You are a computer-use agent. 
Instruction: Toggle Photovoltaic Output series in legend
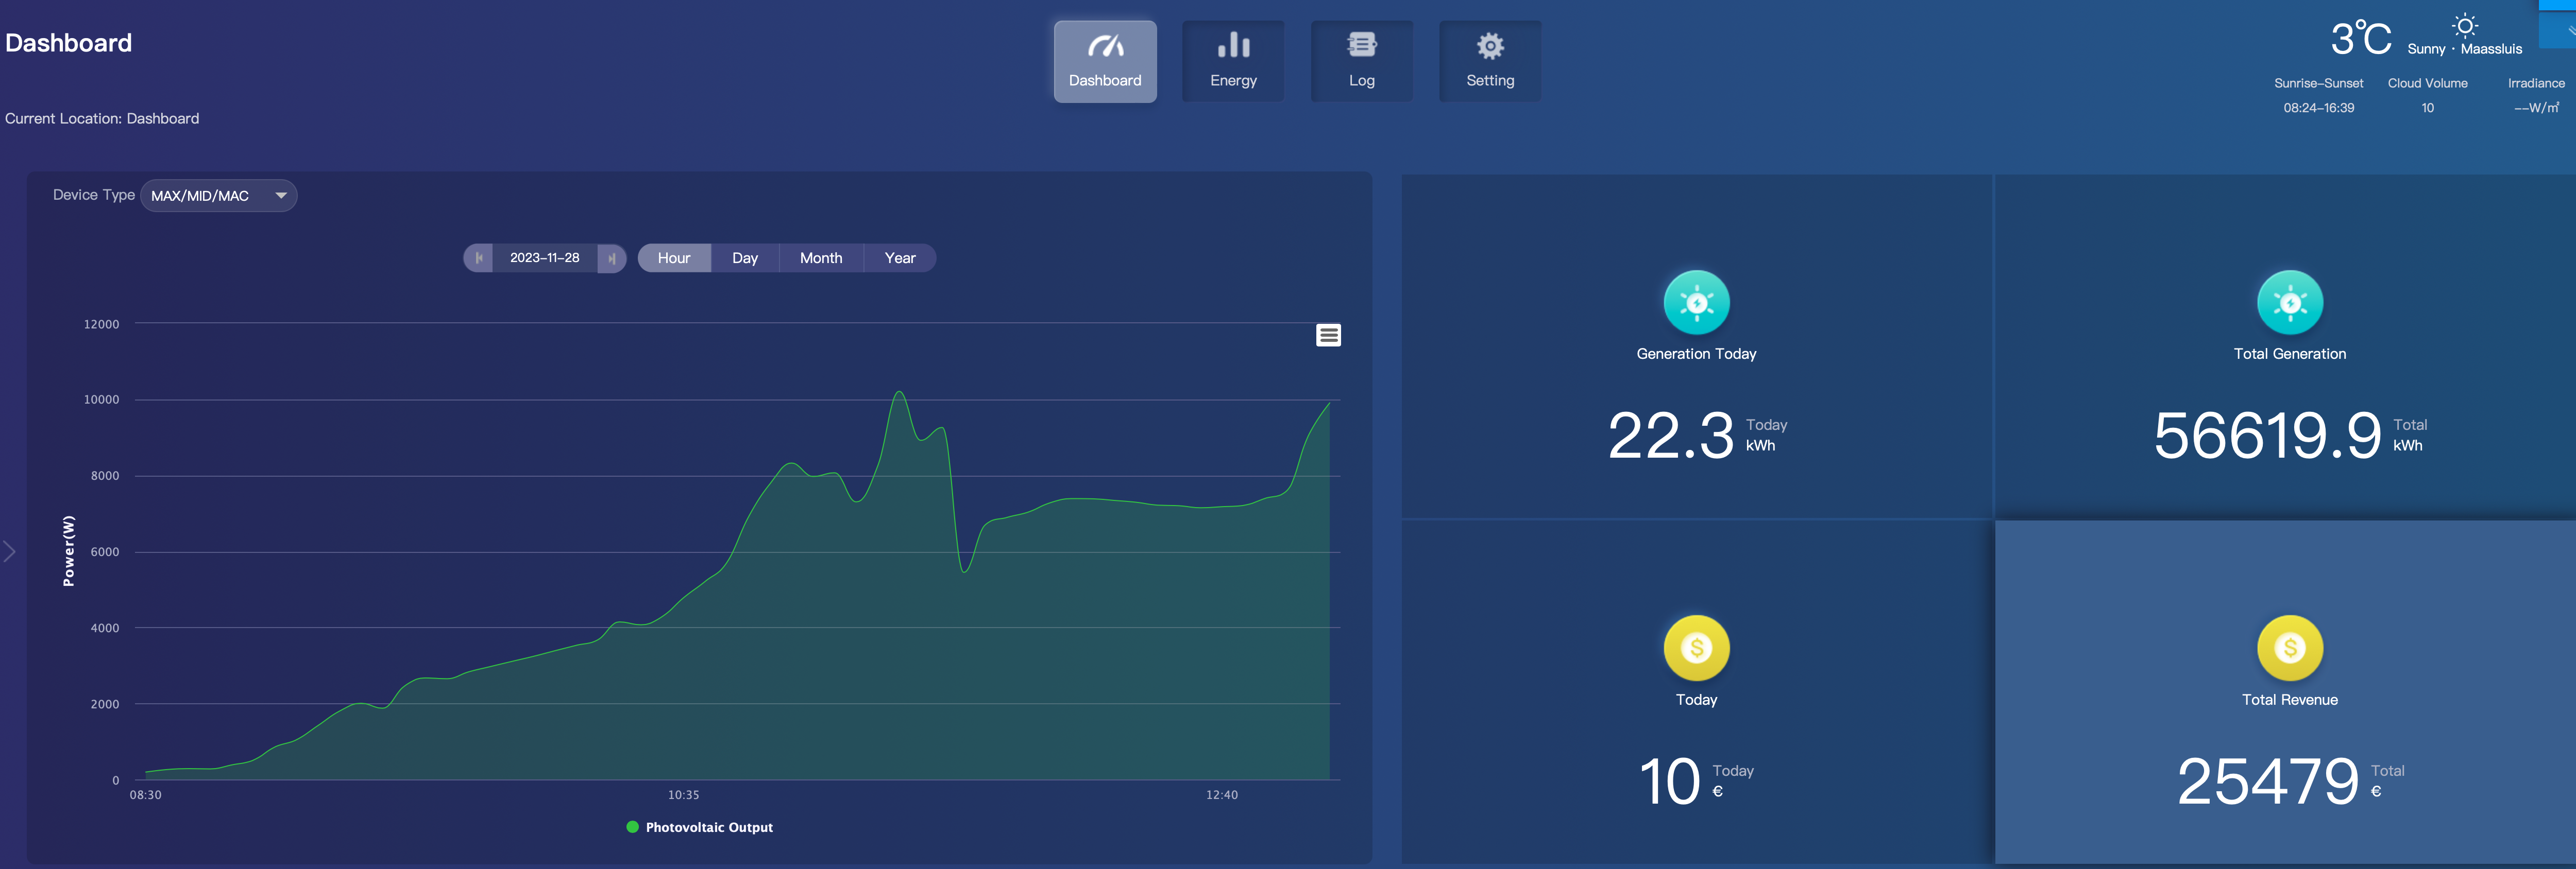pyautogui.click(x=699, y=827)
